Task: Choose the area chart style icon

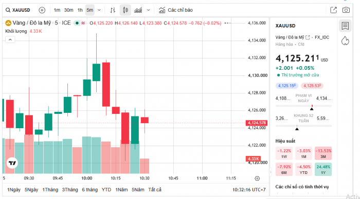Action: pos(138,10)
